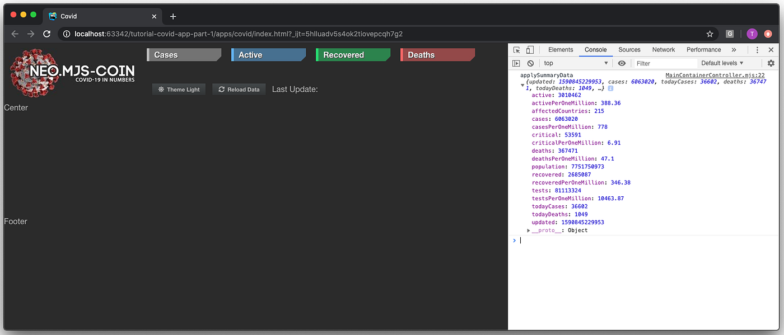Open the Default levels dropdown
The image size is (784, 335).
point(721,63)
